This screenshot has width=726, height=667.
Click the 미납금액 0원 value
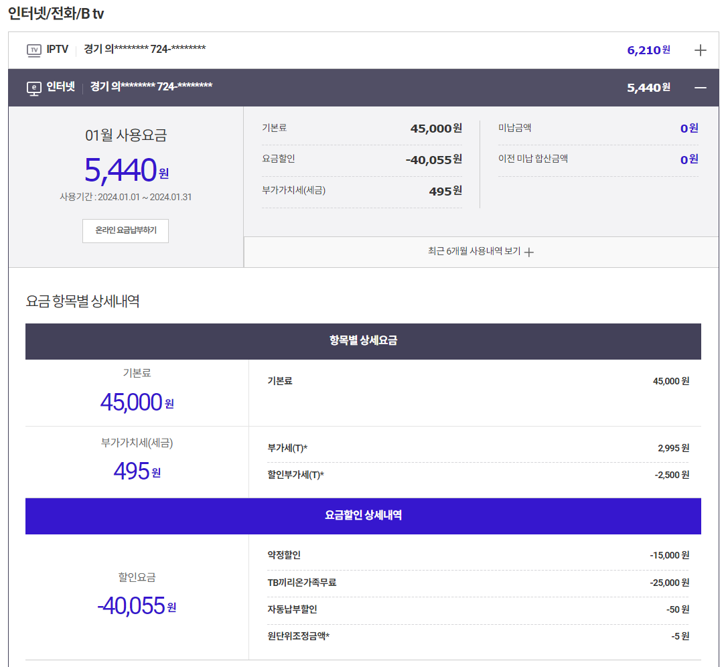point(688,128)
